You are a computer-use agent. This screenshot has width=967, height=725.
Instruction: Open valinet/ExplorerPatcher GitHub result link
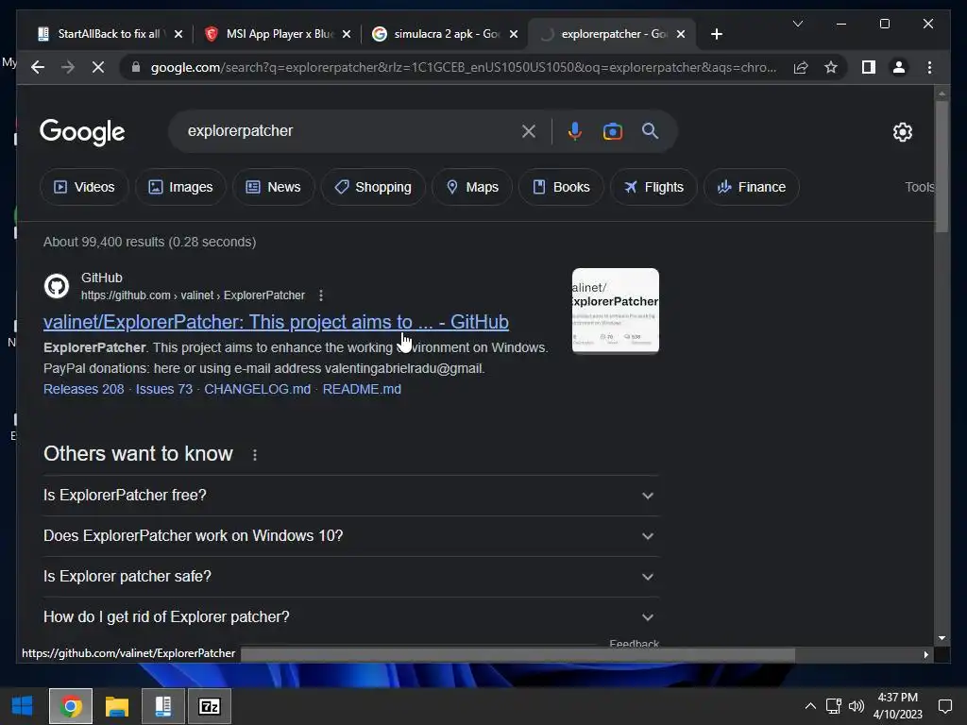[276, 322]
